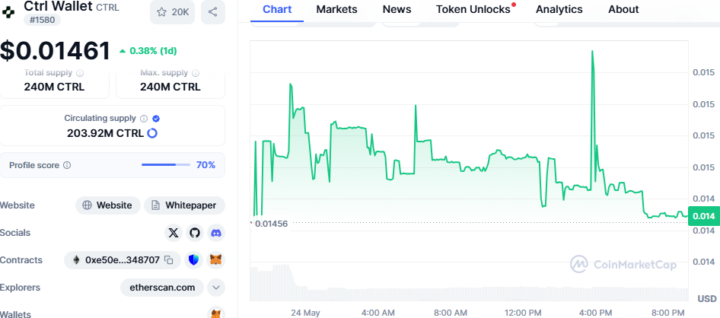Click the 203.92M CTRL circulating supply value
The width and height of the screenshot is (720, 318).
[105, 133]
